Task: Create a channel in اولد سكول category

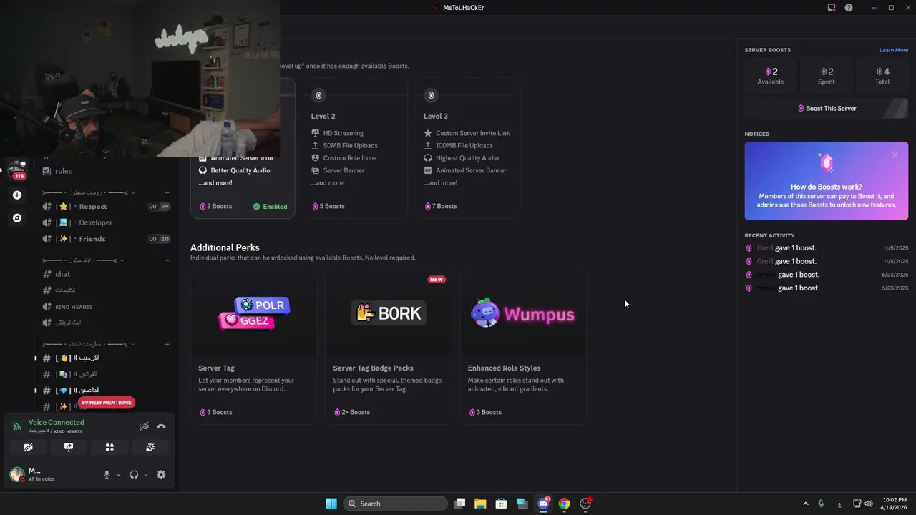Action: coord(167,260)
